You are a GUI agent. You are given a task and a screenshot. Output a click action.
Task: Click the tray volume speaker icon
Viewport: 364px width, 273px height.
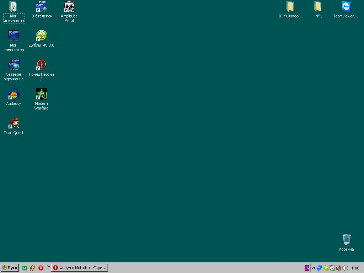(345, 268)
